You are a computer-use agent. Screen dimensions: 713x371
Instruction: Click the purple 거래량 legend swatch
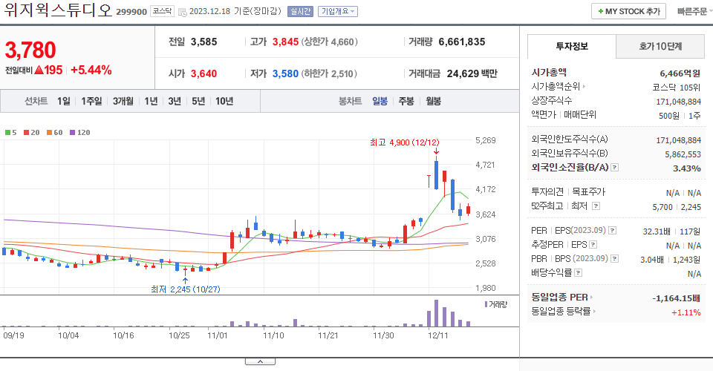tap(486, 304)
